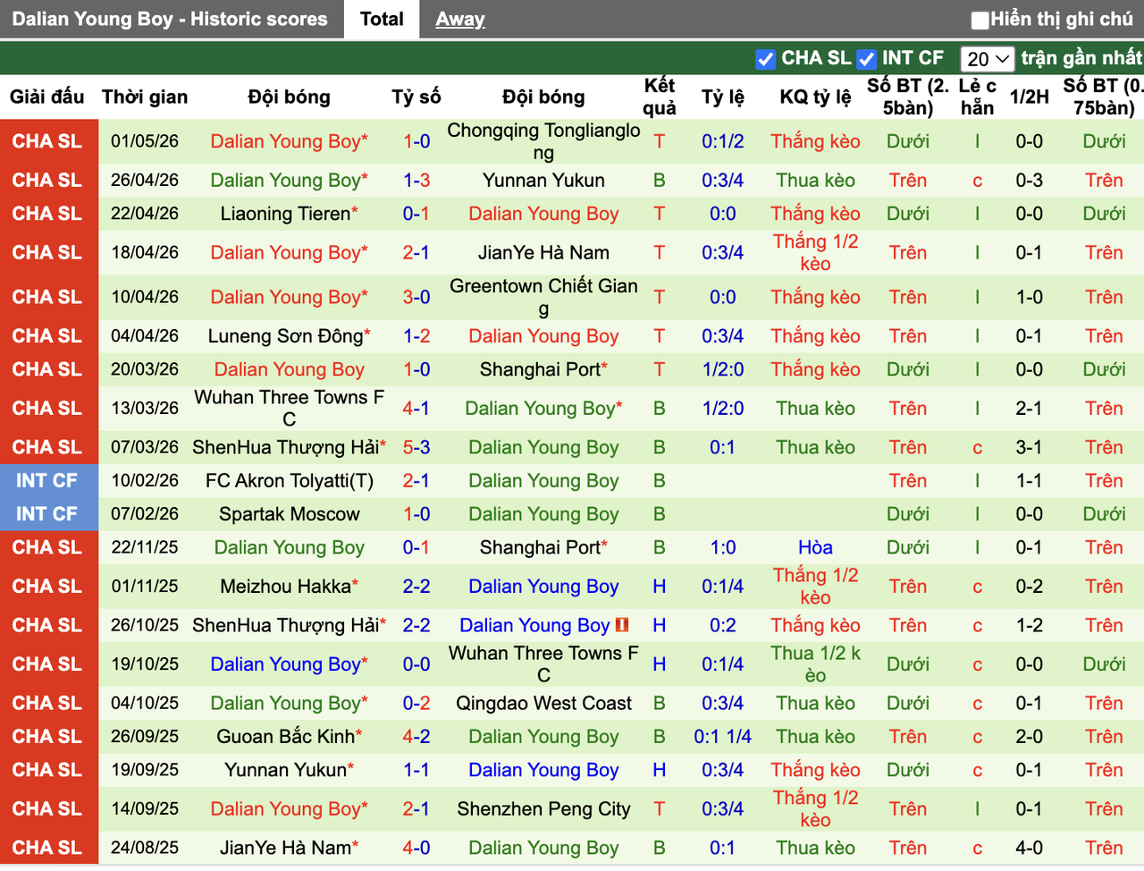Open Chongqing Tonglianglong team link
1144x871 pixels.
pos(543,141)
